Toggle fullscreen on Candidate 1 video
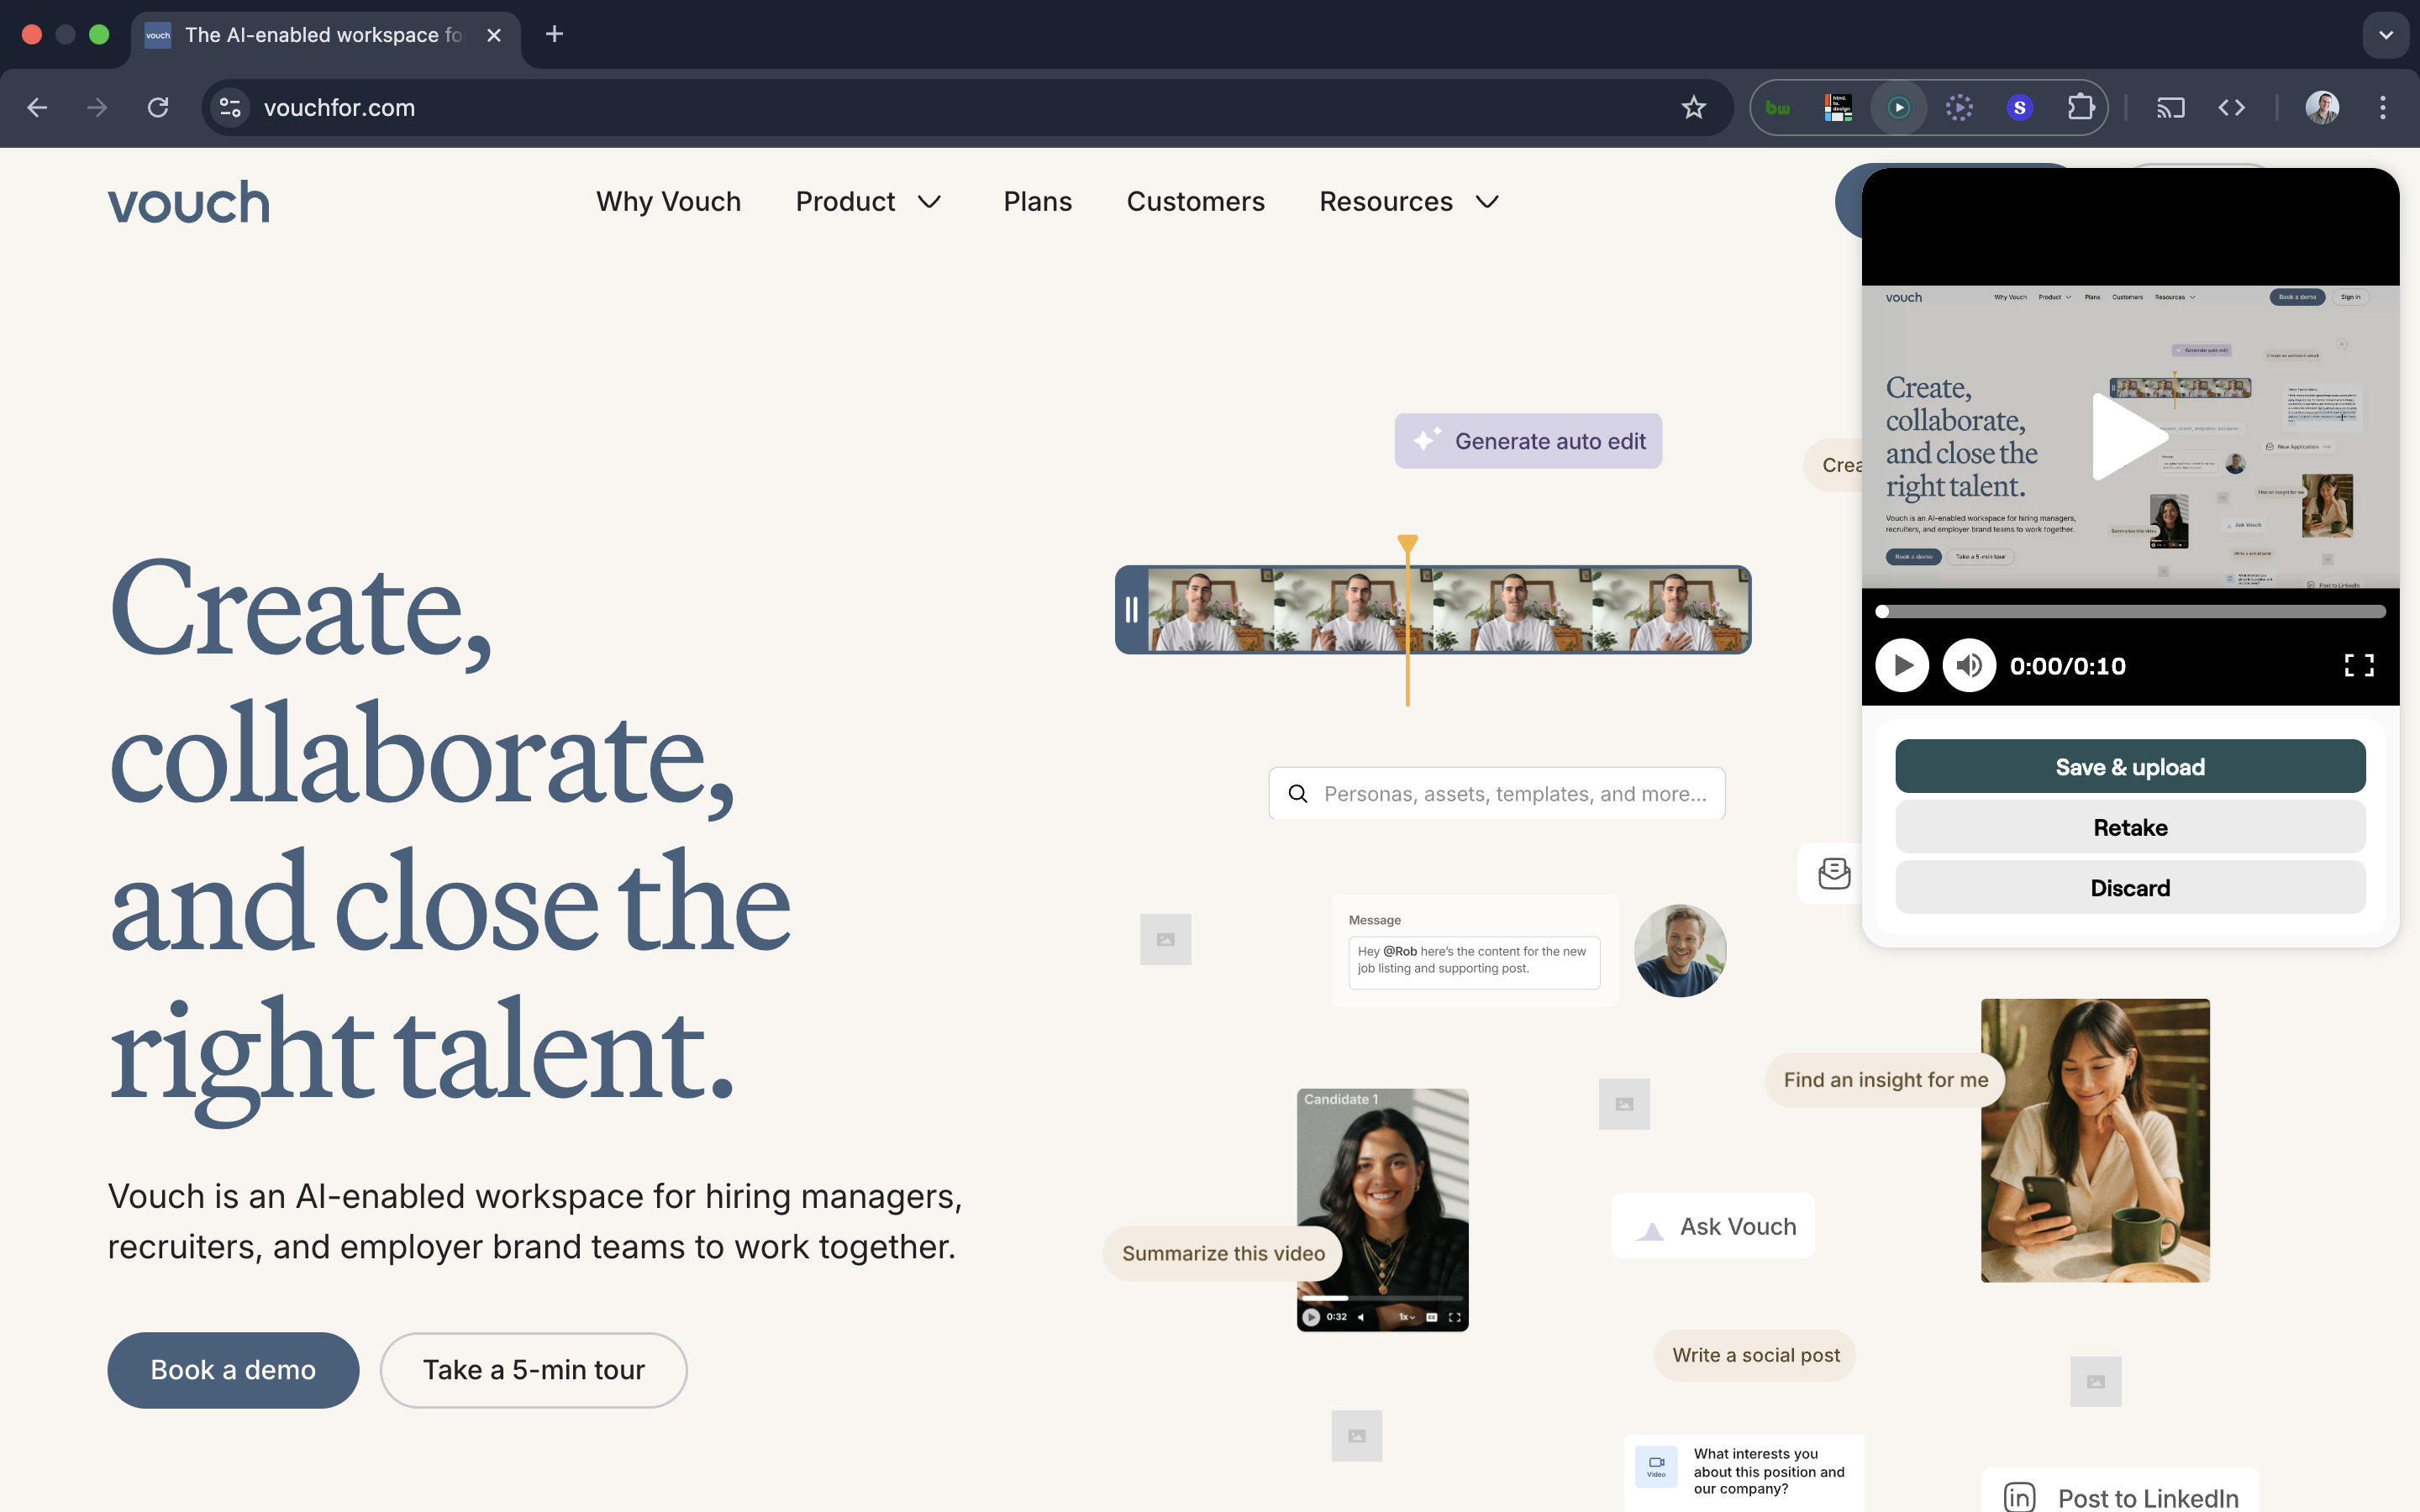 [x=1454, y=1317]
